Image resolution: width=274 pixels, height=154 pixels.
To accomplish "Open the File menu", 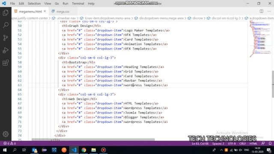I will [x=12, y=3].
